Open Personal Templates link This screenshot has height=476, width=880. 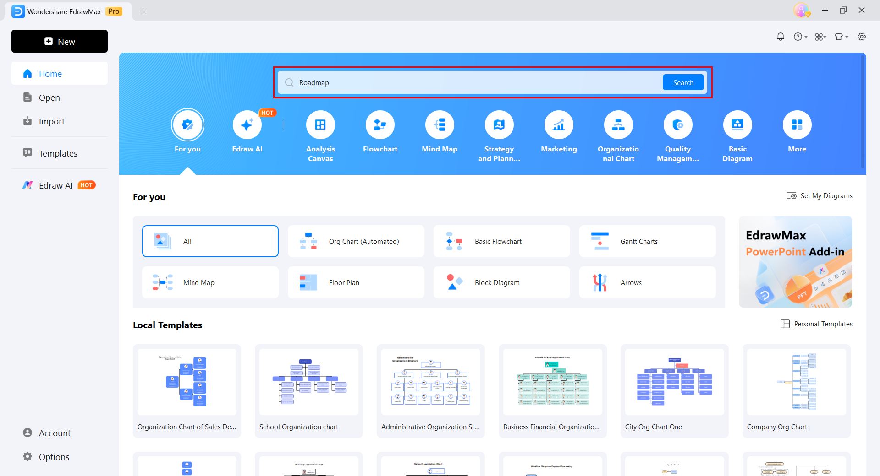(816, 324)
